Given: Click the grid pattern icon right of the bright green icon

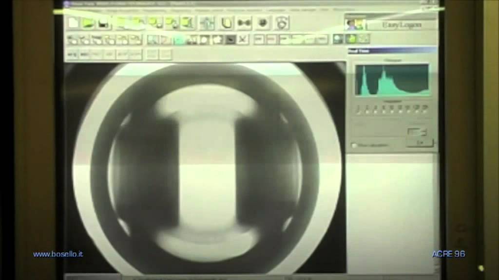Looking at the screenshot, I should 364,39.
